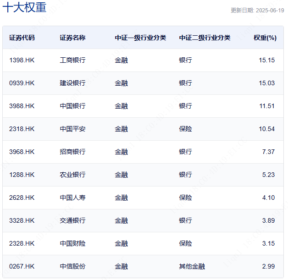
Task: Click 银行 in the 农业银行 row
Action: click(x=186, y=175)
